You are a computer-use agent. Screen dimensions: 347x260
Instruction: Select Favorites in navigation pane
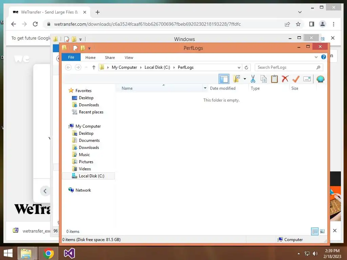click(x=80, y=90)
